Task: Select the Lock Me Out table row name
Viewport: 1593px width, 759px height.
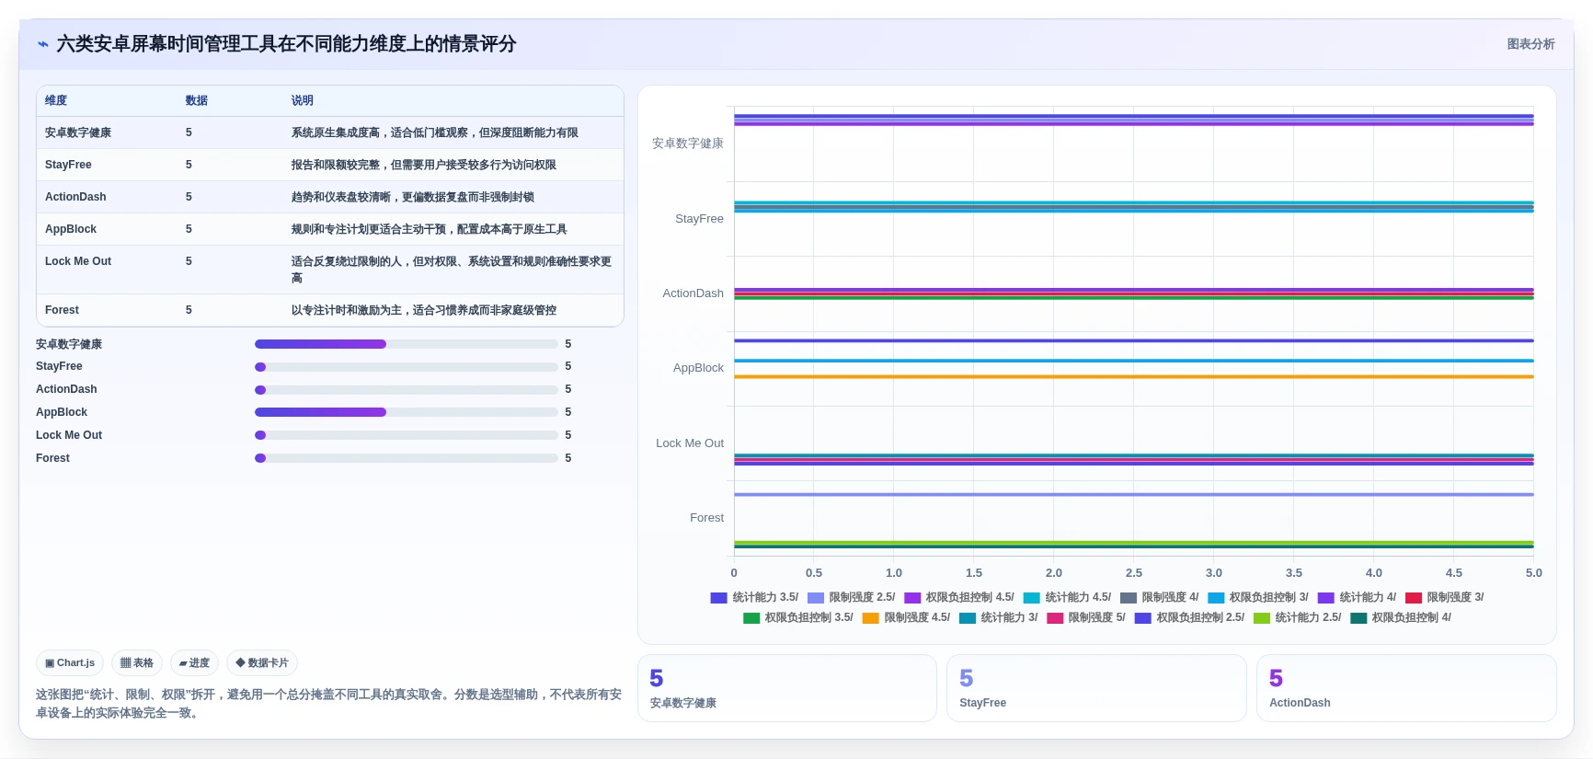Action: 78,261
